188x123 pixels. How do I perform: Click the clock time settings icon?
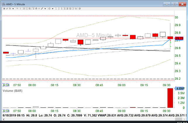(x=49, y=9)
